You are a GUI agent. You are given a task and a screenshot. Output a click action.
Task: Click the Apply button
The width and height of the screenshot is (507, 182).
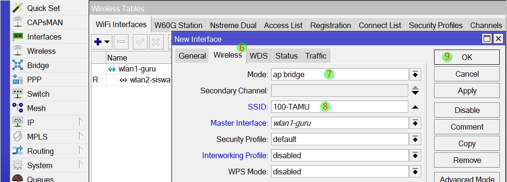pyautogui.click(x=466, y=91)
